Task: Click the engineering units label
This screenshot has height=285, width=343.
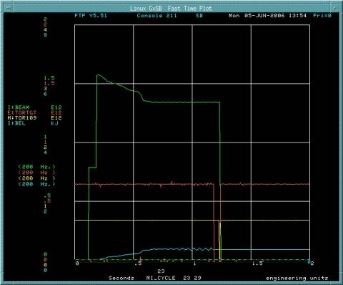Action: (x=297, y=278)
